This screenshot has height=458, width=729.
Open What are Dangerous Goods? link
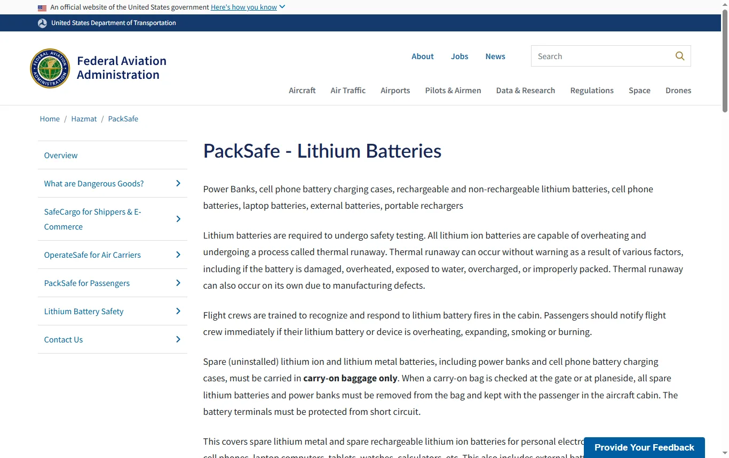[x=94, y=184]
